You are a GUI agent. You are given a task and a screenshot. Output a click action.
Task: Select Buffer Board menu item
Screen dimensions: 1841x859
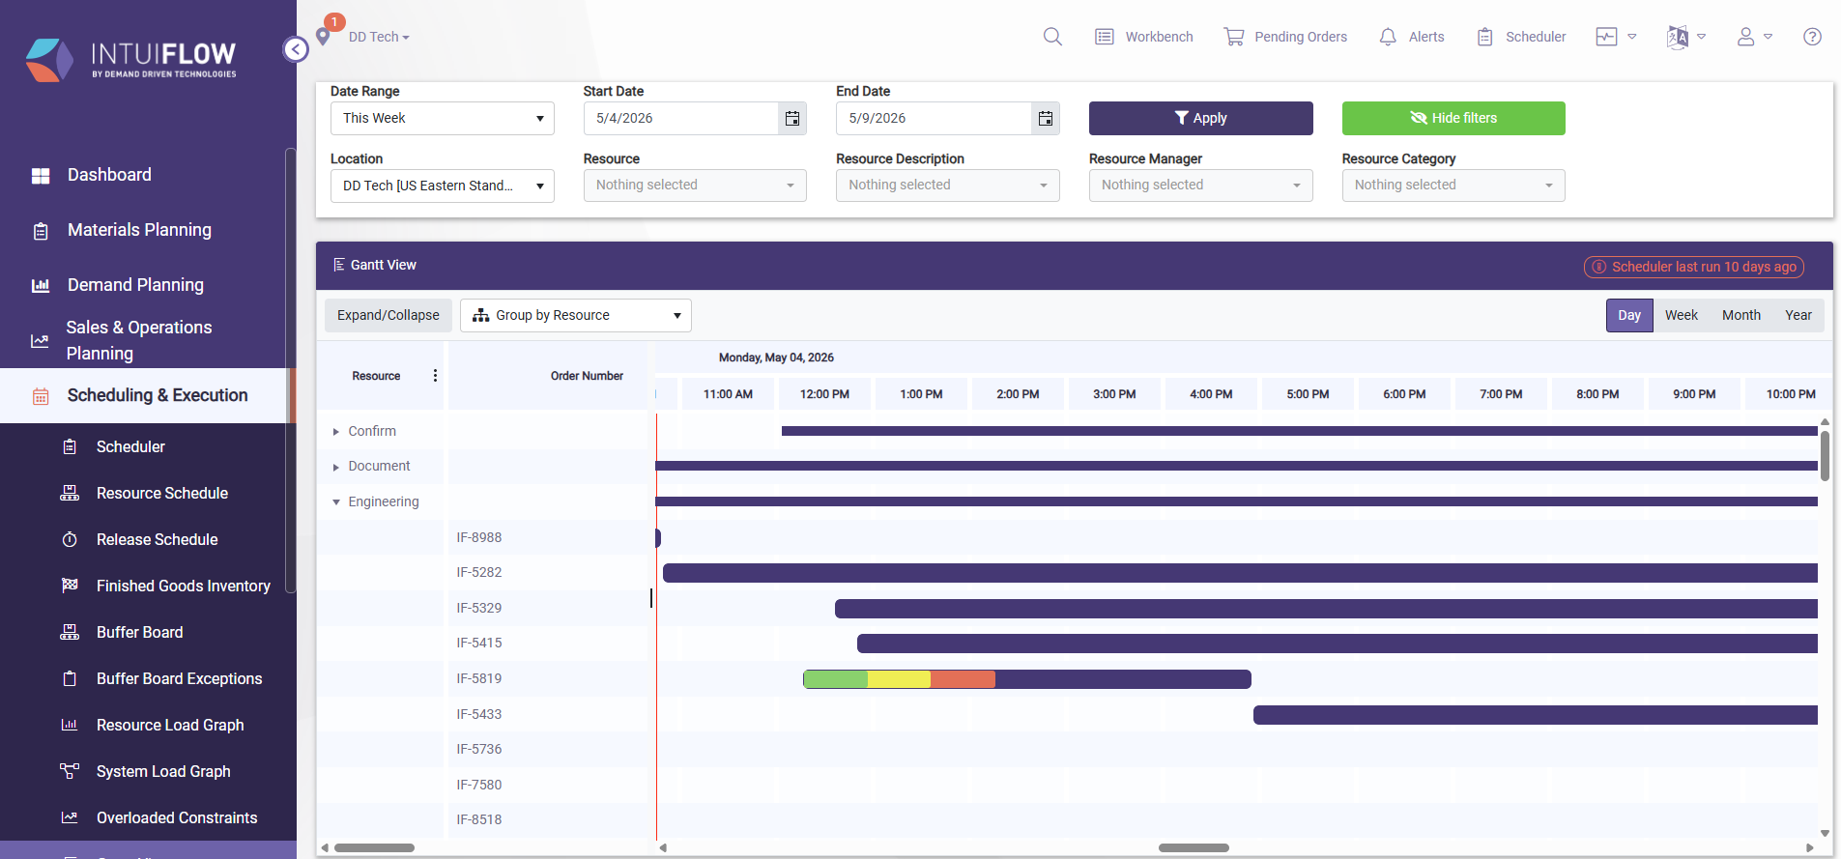point(139,632)
